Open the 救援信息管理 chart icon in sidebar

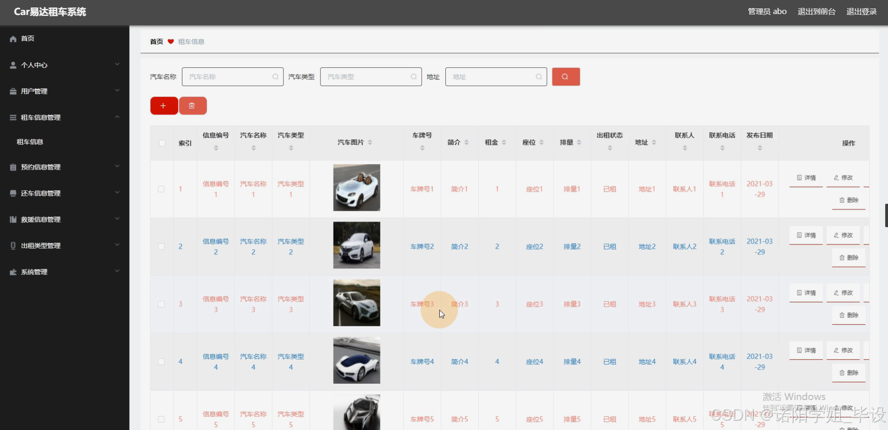(x=13, y=219)
